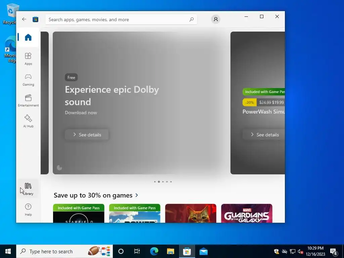Open File Explorer from taskbar
The height and width of the screenshot is (258, 344).
point(170,251)
